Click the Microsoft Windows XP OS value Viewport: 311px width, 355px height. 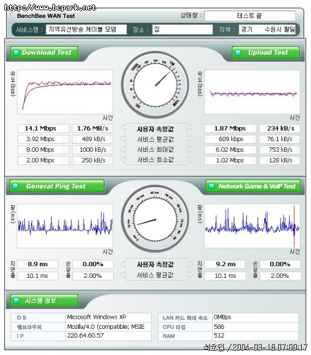96,317
